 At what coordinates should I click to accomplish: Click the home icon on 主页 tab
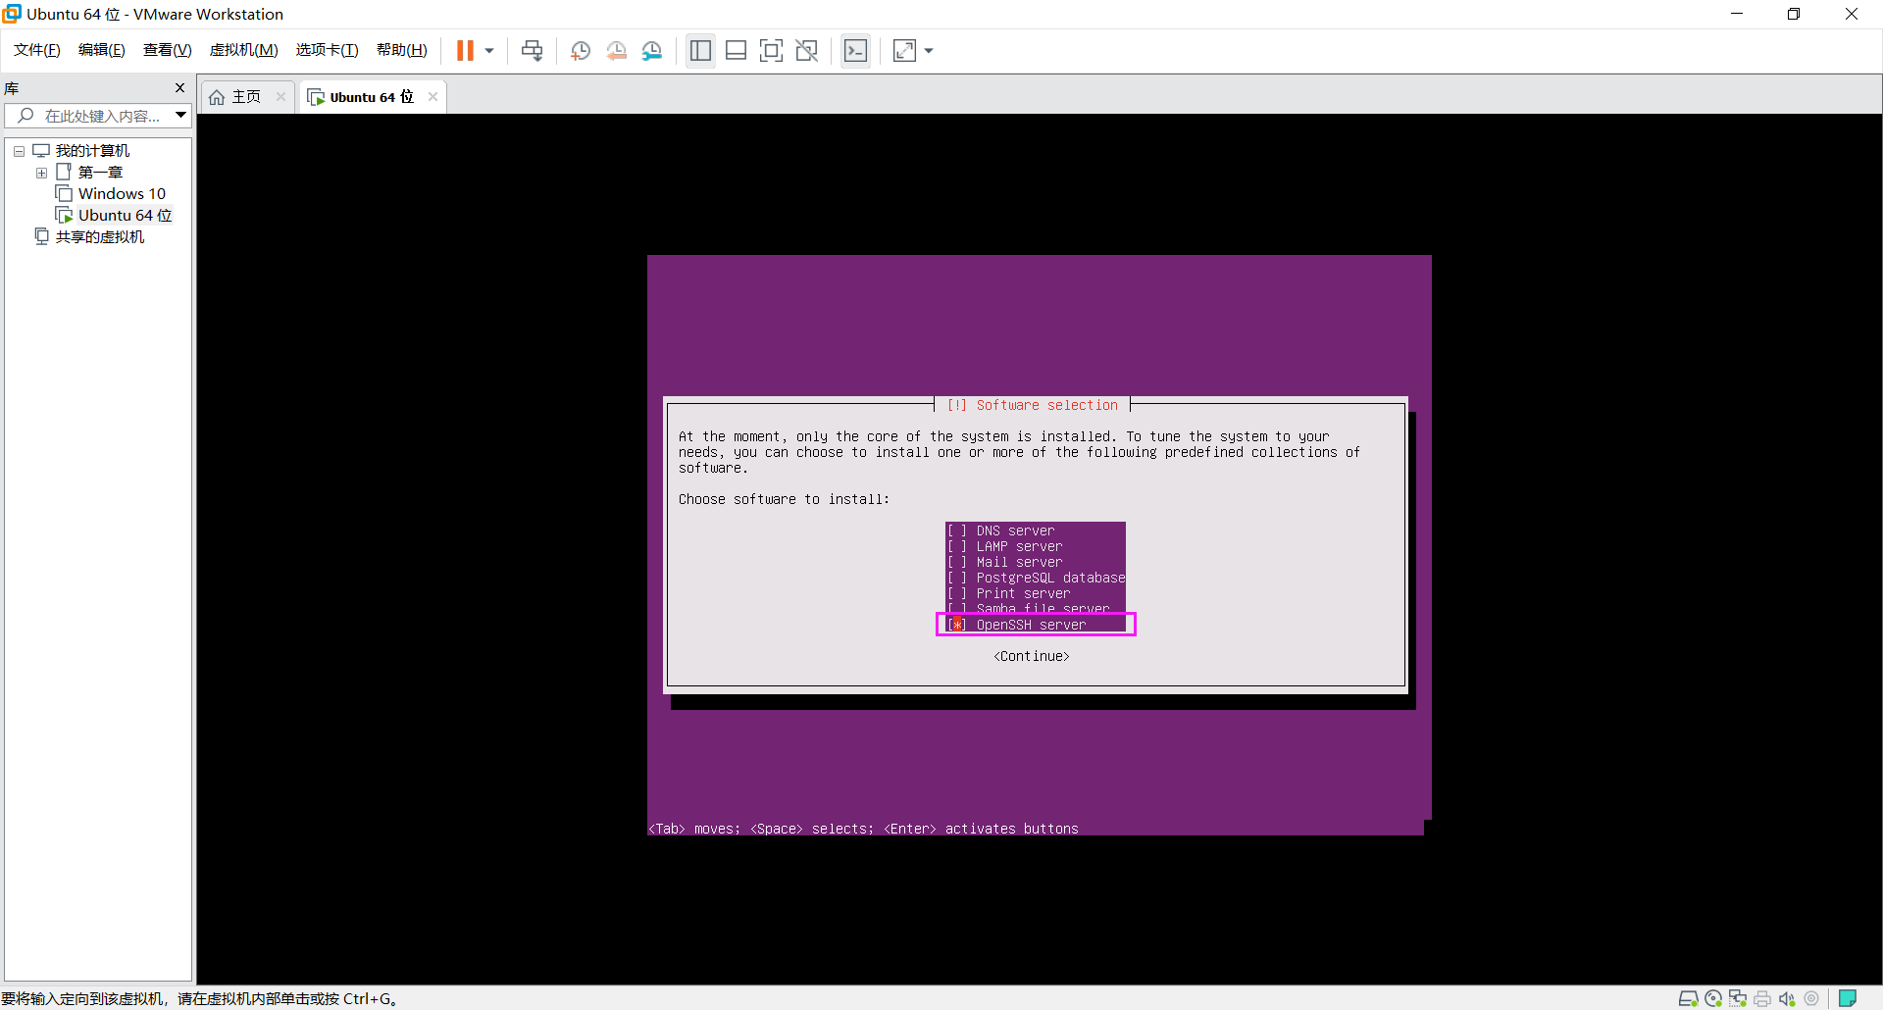[217, 97]
